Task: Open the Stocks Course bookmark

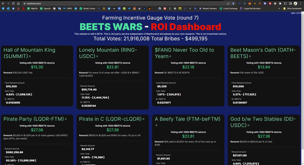Action: click(x=87, y=9)
